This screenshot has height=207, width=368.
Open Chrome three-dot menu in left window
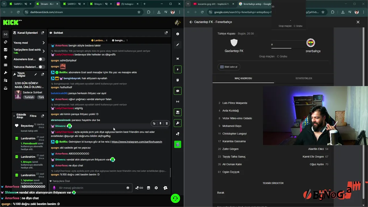coord(180,12)
